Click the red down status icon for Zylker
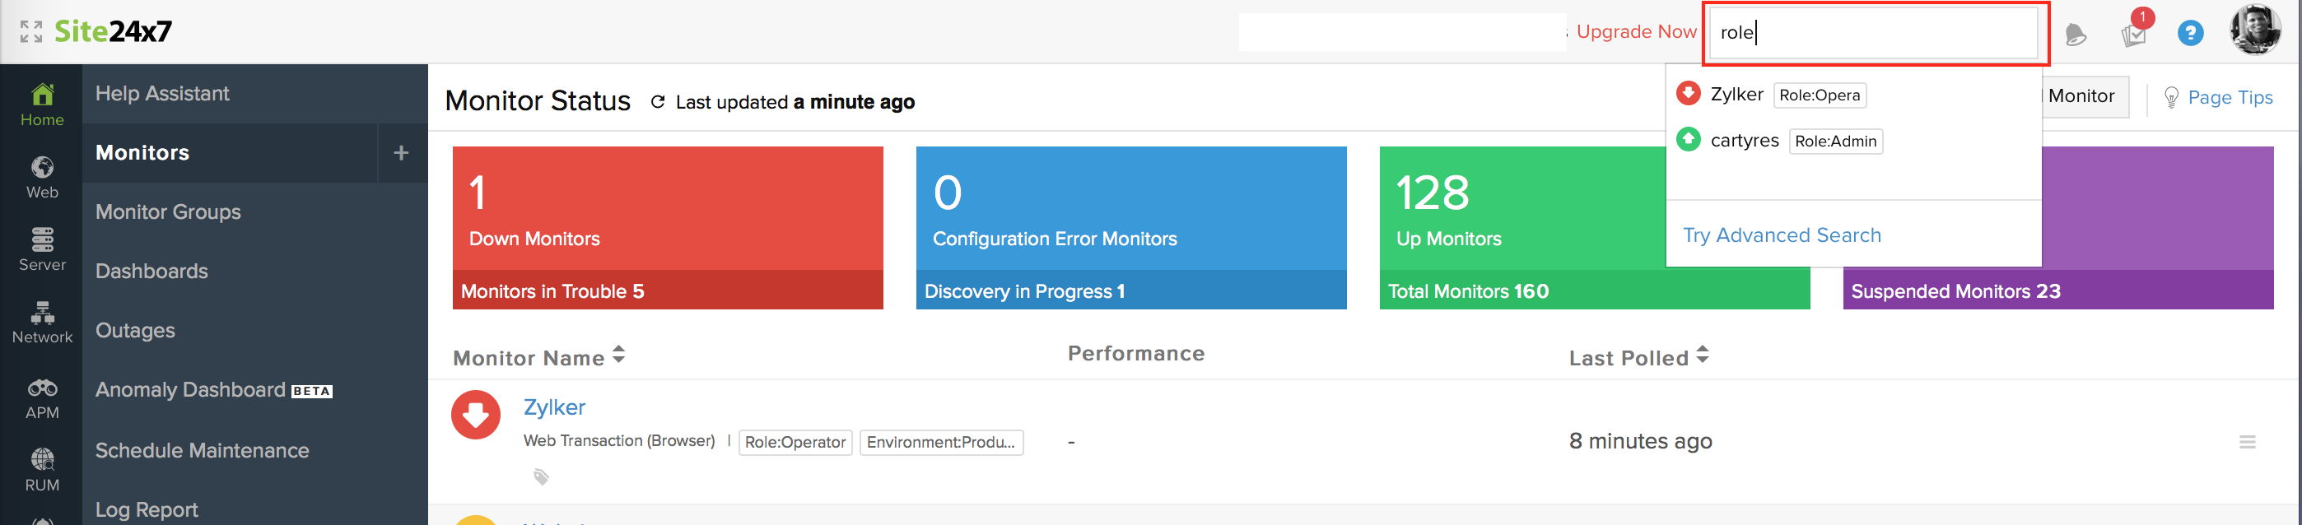The image size is (2302, 525). click(x=475, y=414)
